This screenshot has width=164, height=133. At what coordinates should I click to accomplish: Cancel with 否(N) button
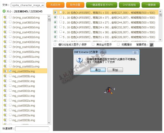click(x=115, y=70)
